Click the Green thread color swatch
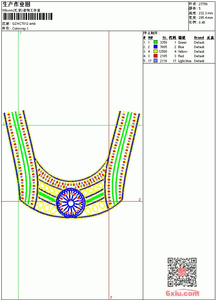Viewport: 216px width, 300px height. pos(155,42)
